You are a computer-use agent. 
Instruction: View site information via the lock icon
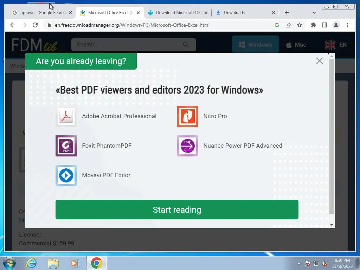click(49, 25)
